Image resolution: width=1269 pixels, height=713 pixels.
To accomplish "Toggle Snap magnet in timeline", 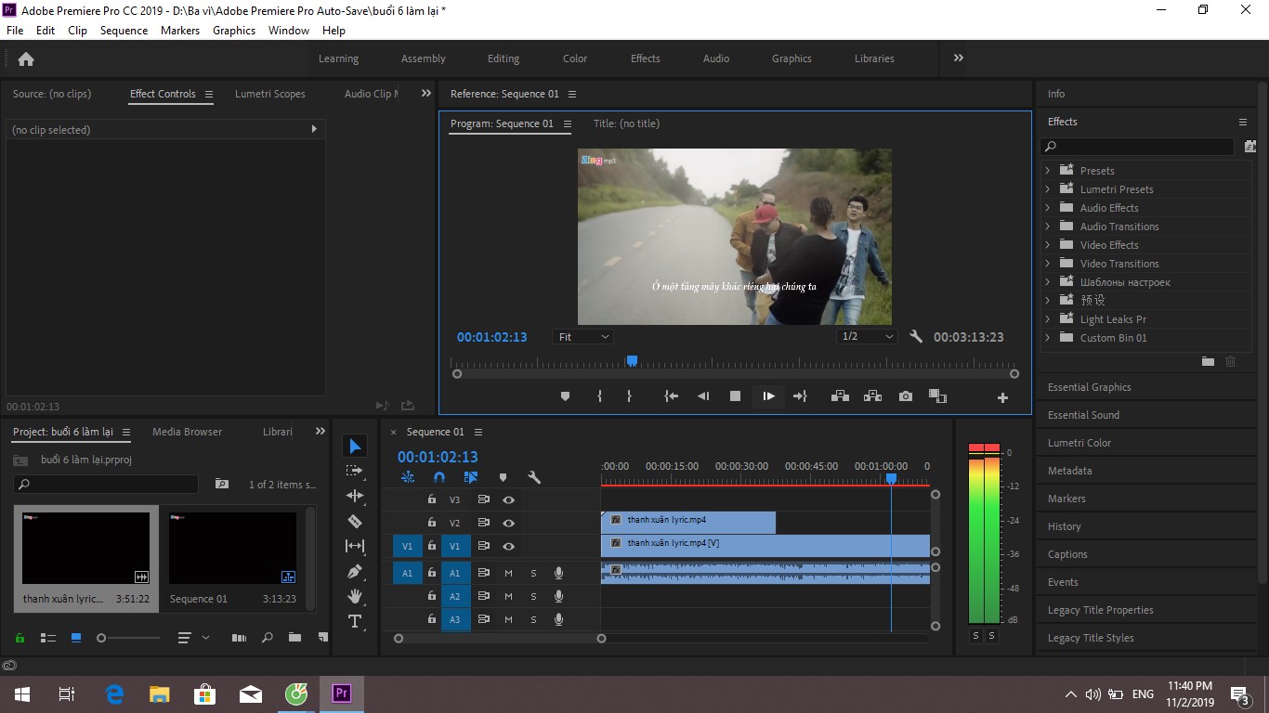I will coord(439,477).
